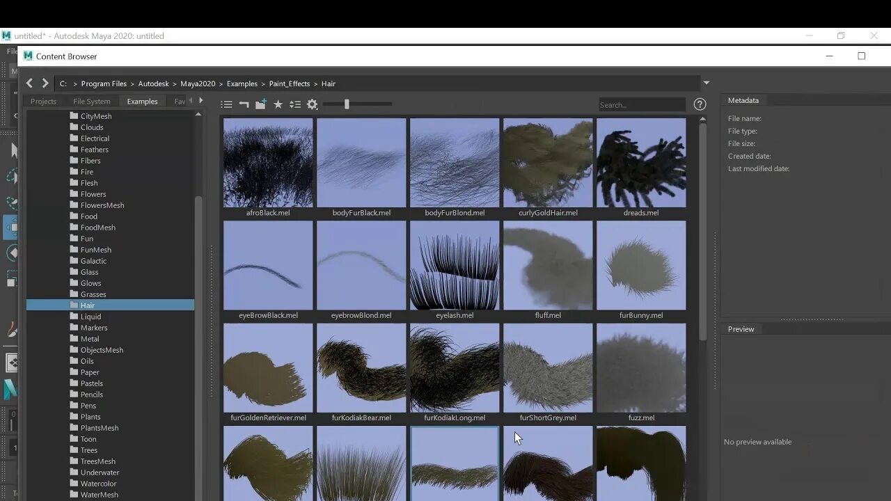Viewport: 891px width, 501px height.
Task: Select the Clouds folder
Action: (x=92, y=127)
